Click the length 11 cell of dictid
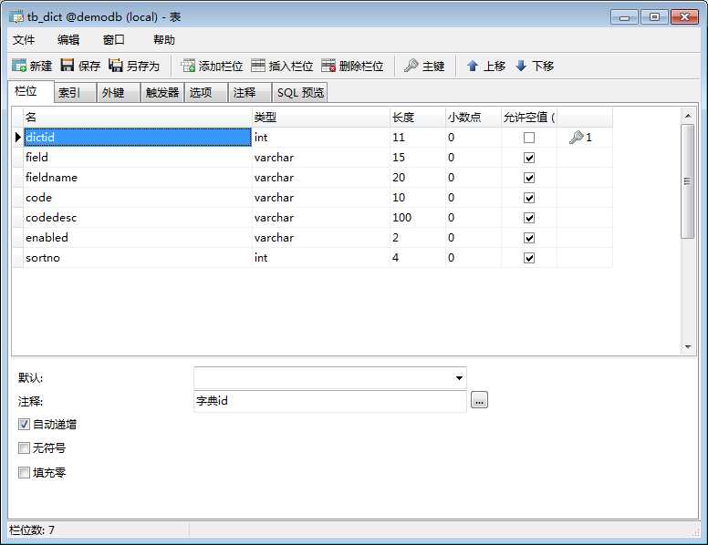Screen dimensions: 708x545 click(418, 137)
